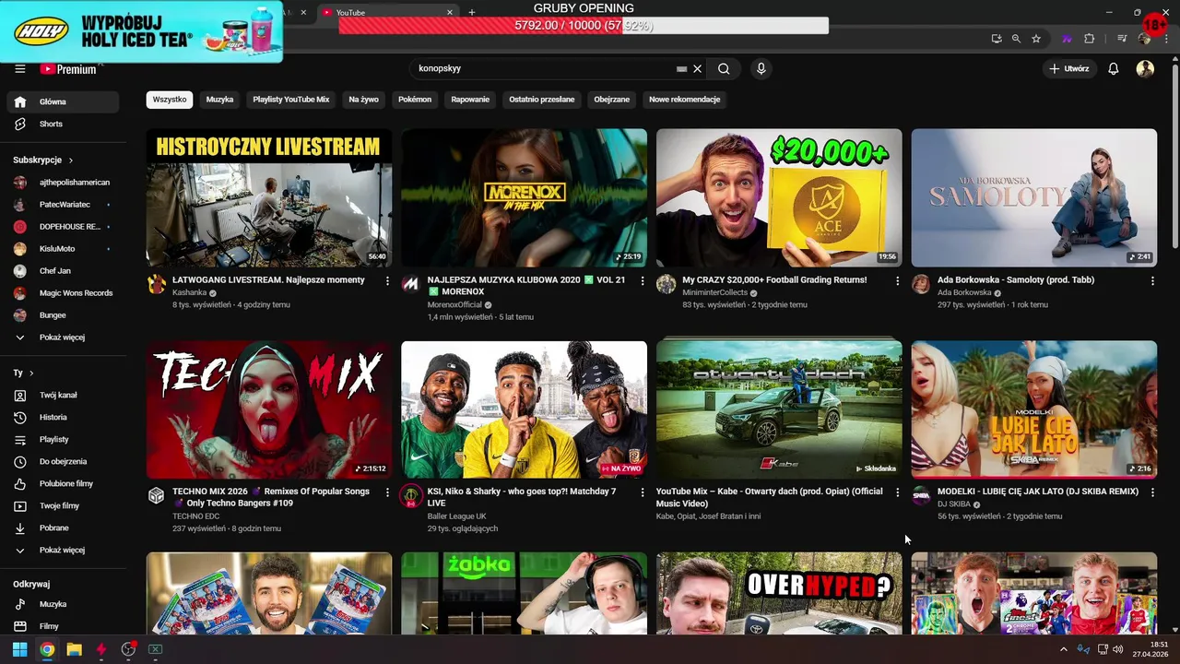This screenshot has height=664, width=1180.
Task: Open the Chrome three-dot menu
Action: [1167, 39]
